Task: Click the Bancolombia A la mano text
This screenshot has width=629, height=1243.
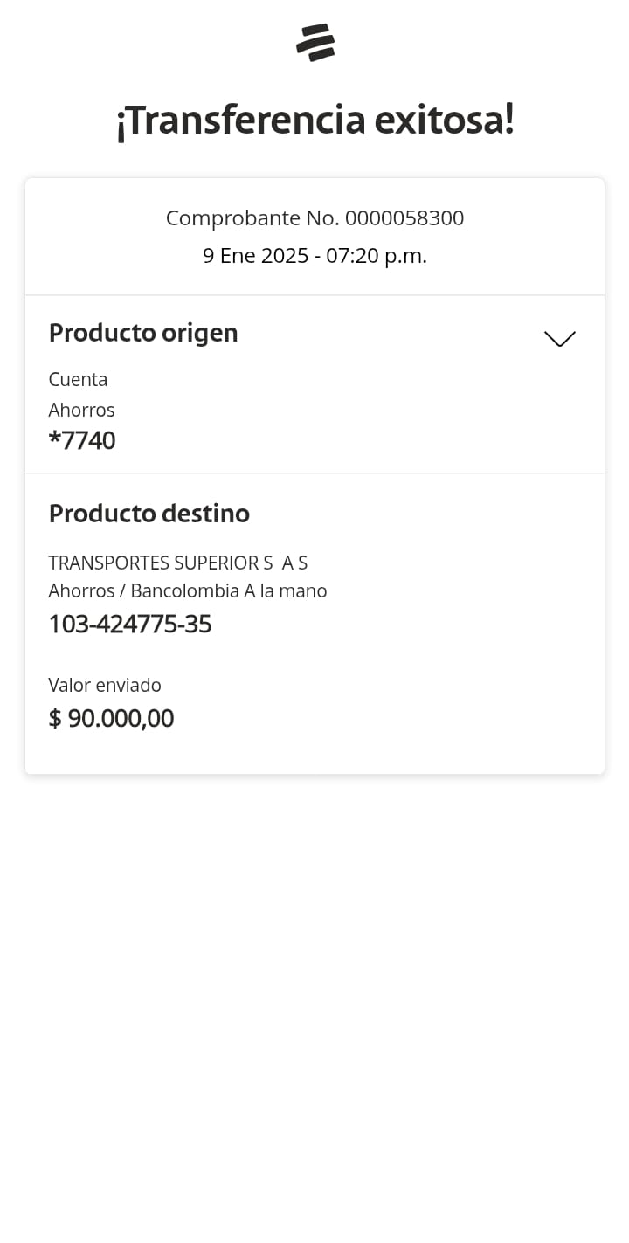Action: [x=229, y=591]
